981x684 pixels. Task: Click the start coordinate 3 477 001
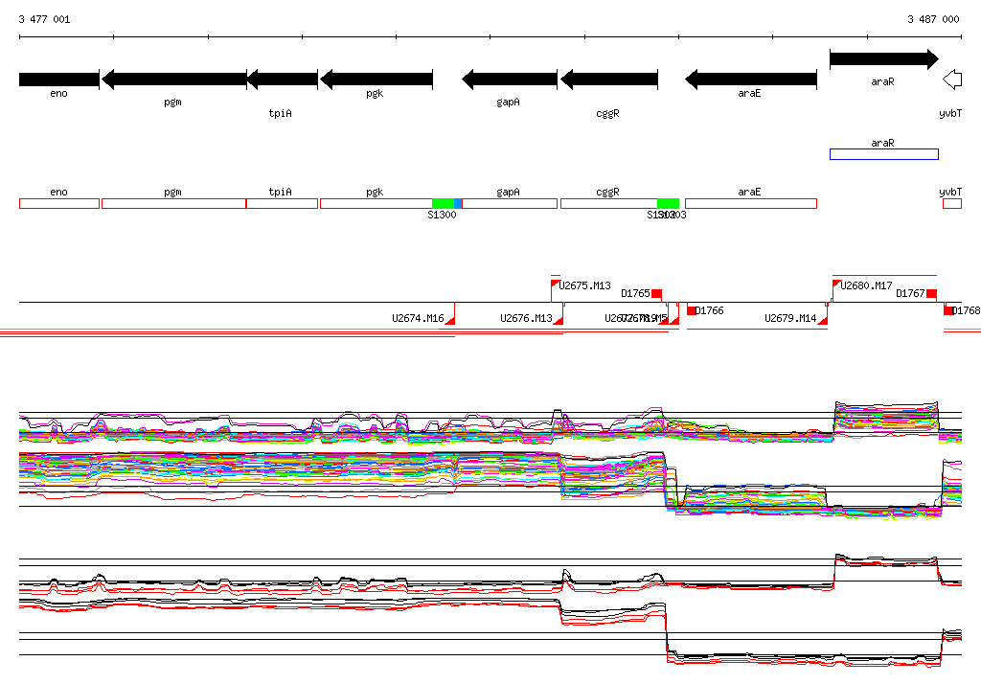pos(44,19)
